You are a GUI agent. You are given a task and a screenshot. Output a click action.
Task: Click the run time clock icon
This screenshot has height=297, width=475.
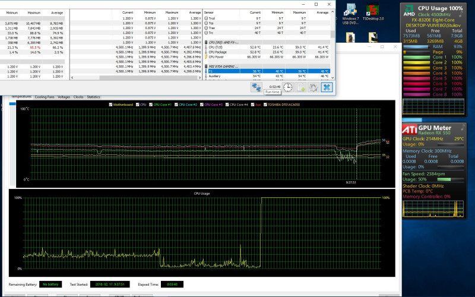pyautogui.click(x=287, y=87)
